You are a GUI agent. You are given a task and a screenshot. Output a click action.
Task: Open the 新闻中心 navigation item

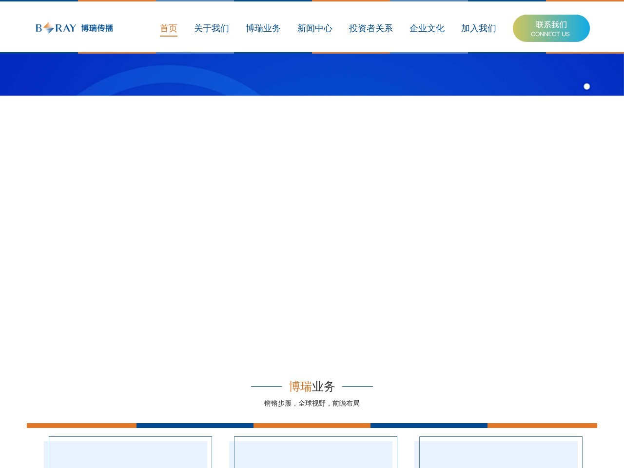click(314, 28)
